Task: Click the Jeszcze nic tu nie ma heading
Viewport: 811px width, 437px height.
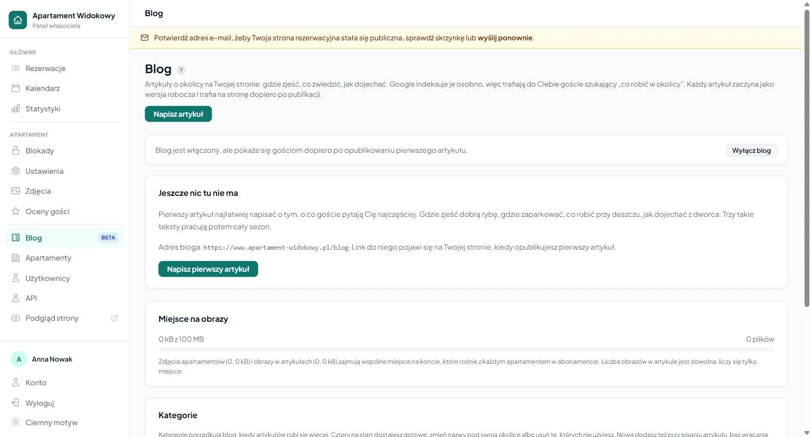Action: coord(198,193)
